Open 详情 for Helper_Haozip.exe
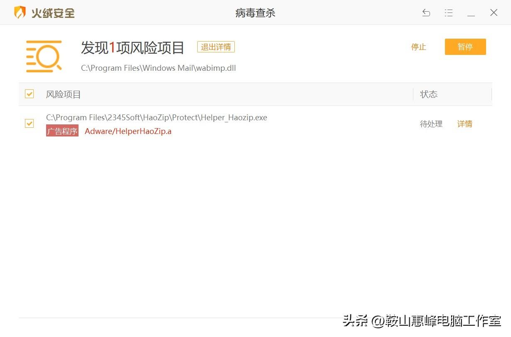Viewport: 511px width, 337px height. [x=465, y=124]
